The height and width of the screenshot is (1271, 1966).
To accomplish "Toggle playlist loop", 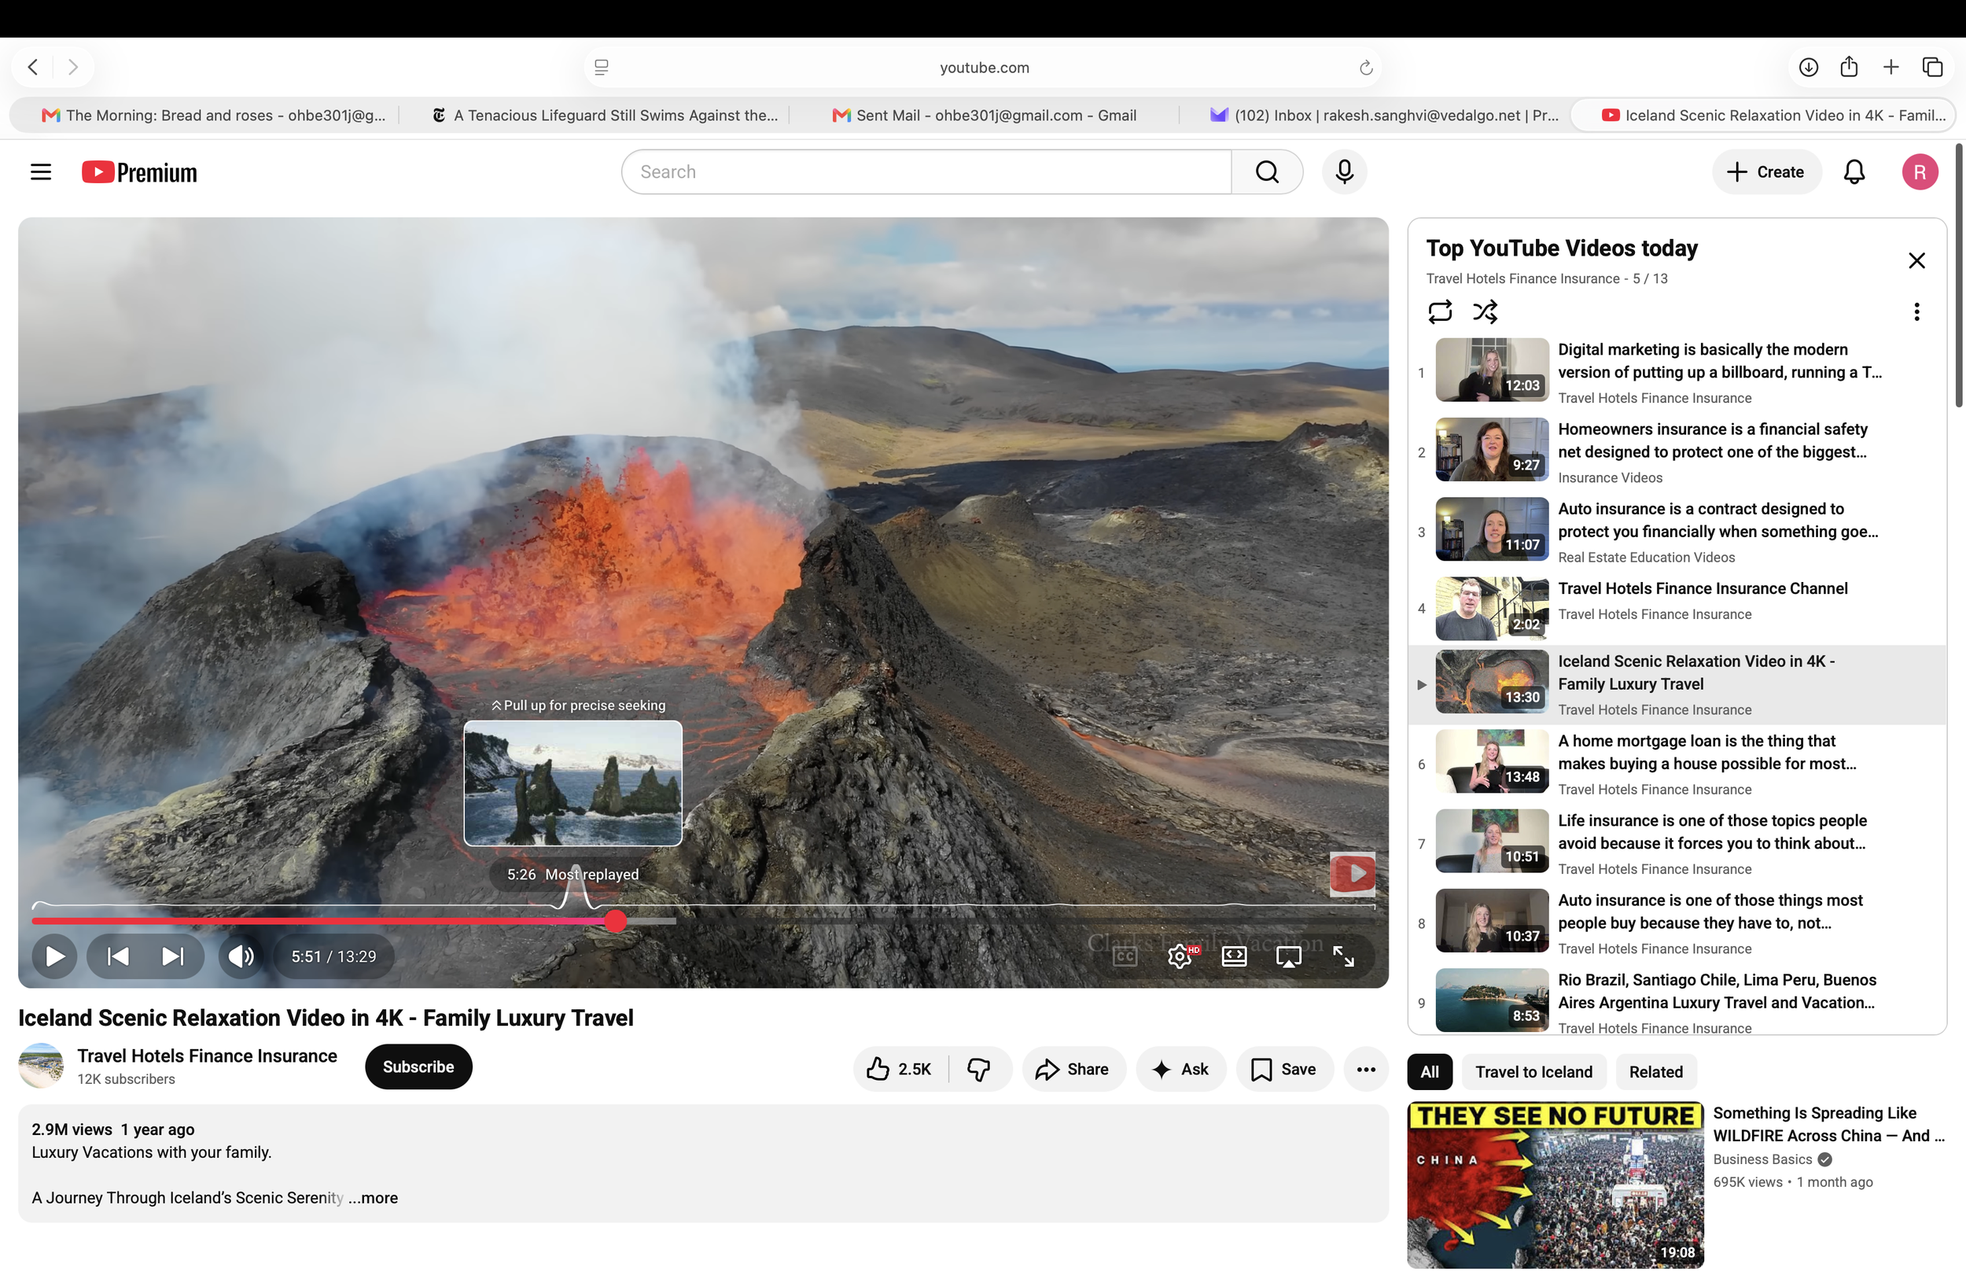I will (1440, 312).
